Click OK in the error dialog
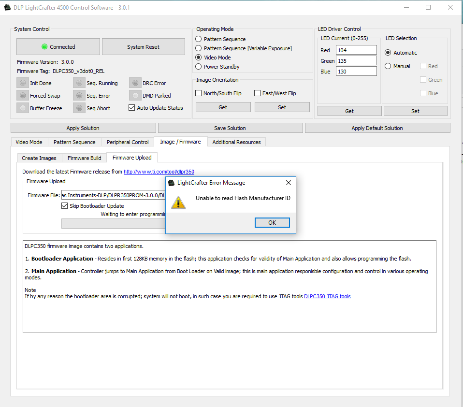The width and height of the screenshot is (463, 407). [x=272, y=223]
